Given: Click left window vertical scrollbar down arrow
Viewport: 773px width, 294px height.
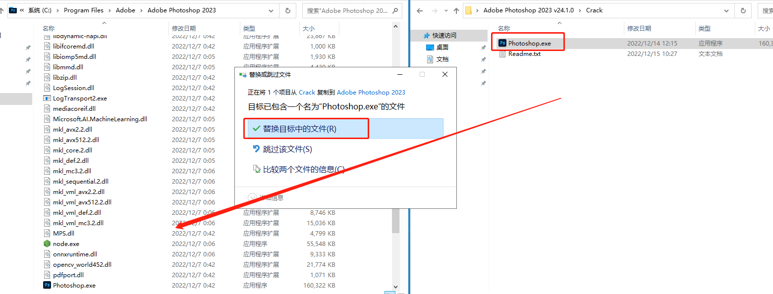Looking at the screenshot, I should coord(395,286).
